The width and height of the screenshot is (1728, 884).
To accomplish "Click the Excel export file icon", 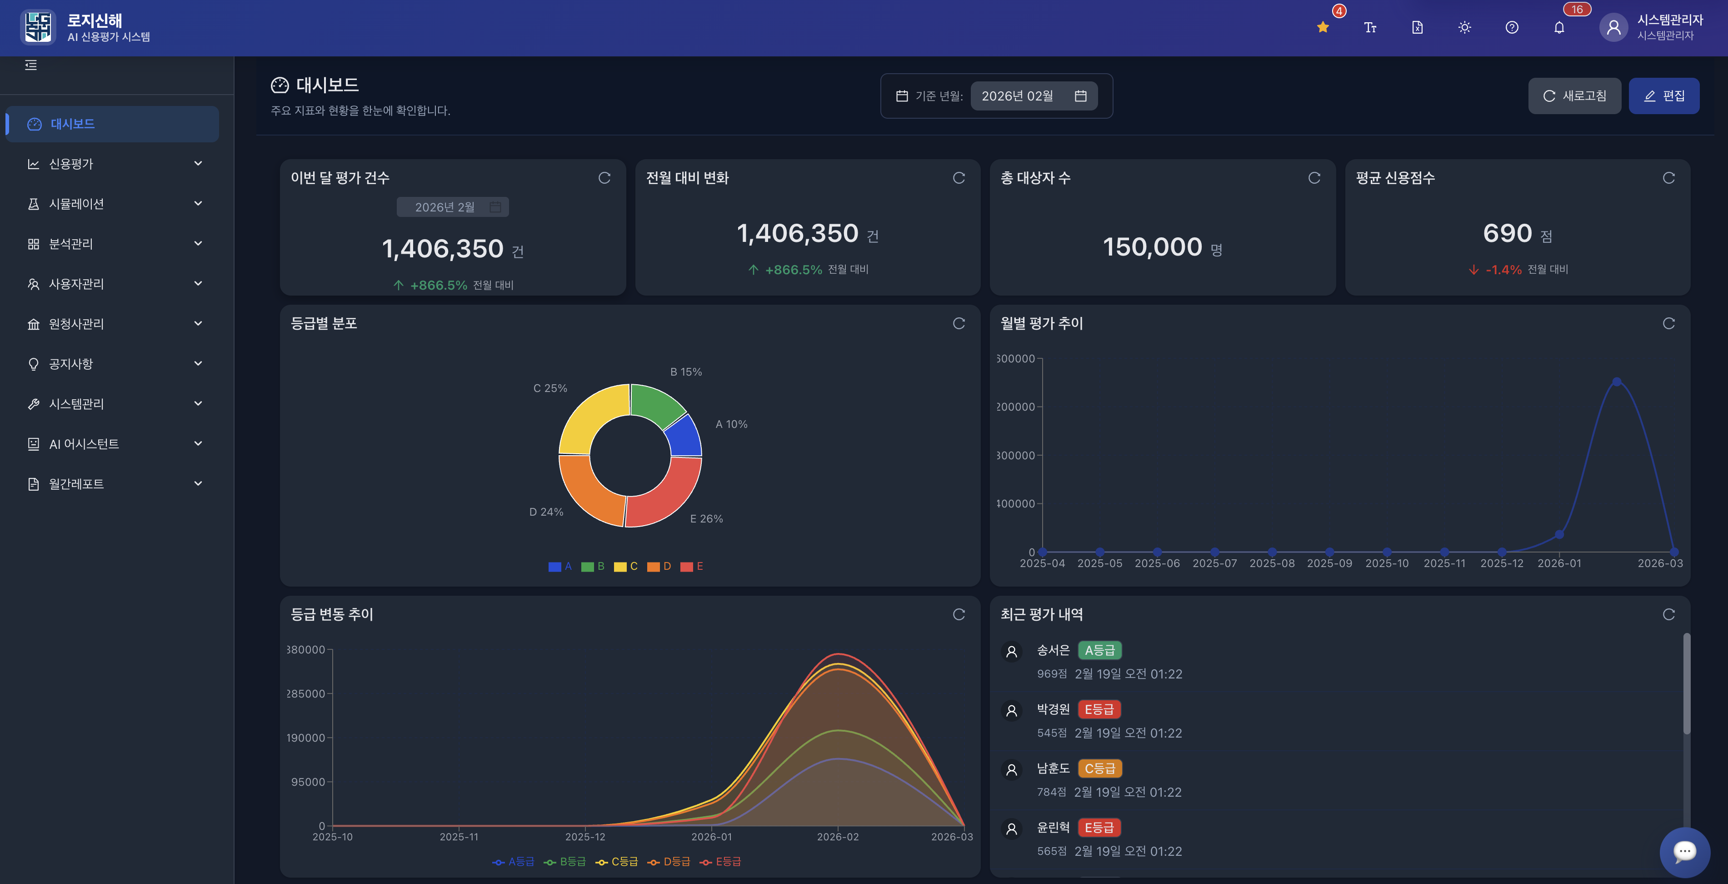I will (x=1418, y=28).
